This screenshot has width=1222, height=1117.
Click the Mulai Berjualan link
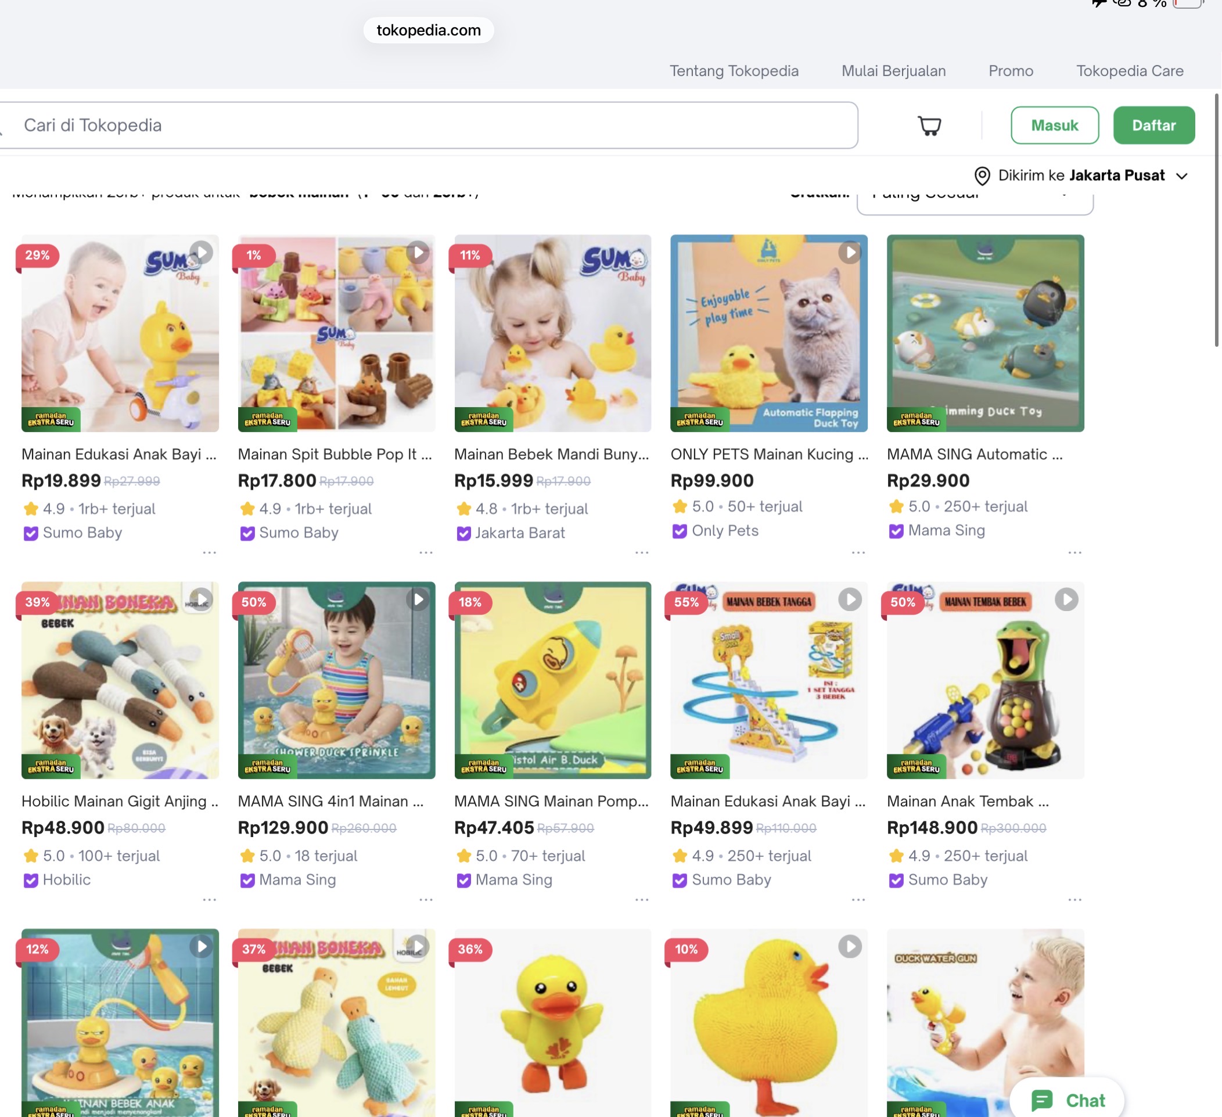893,71
